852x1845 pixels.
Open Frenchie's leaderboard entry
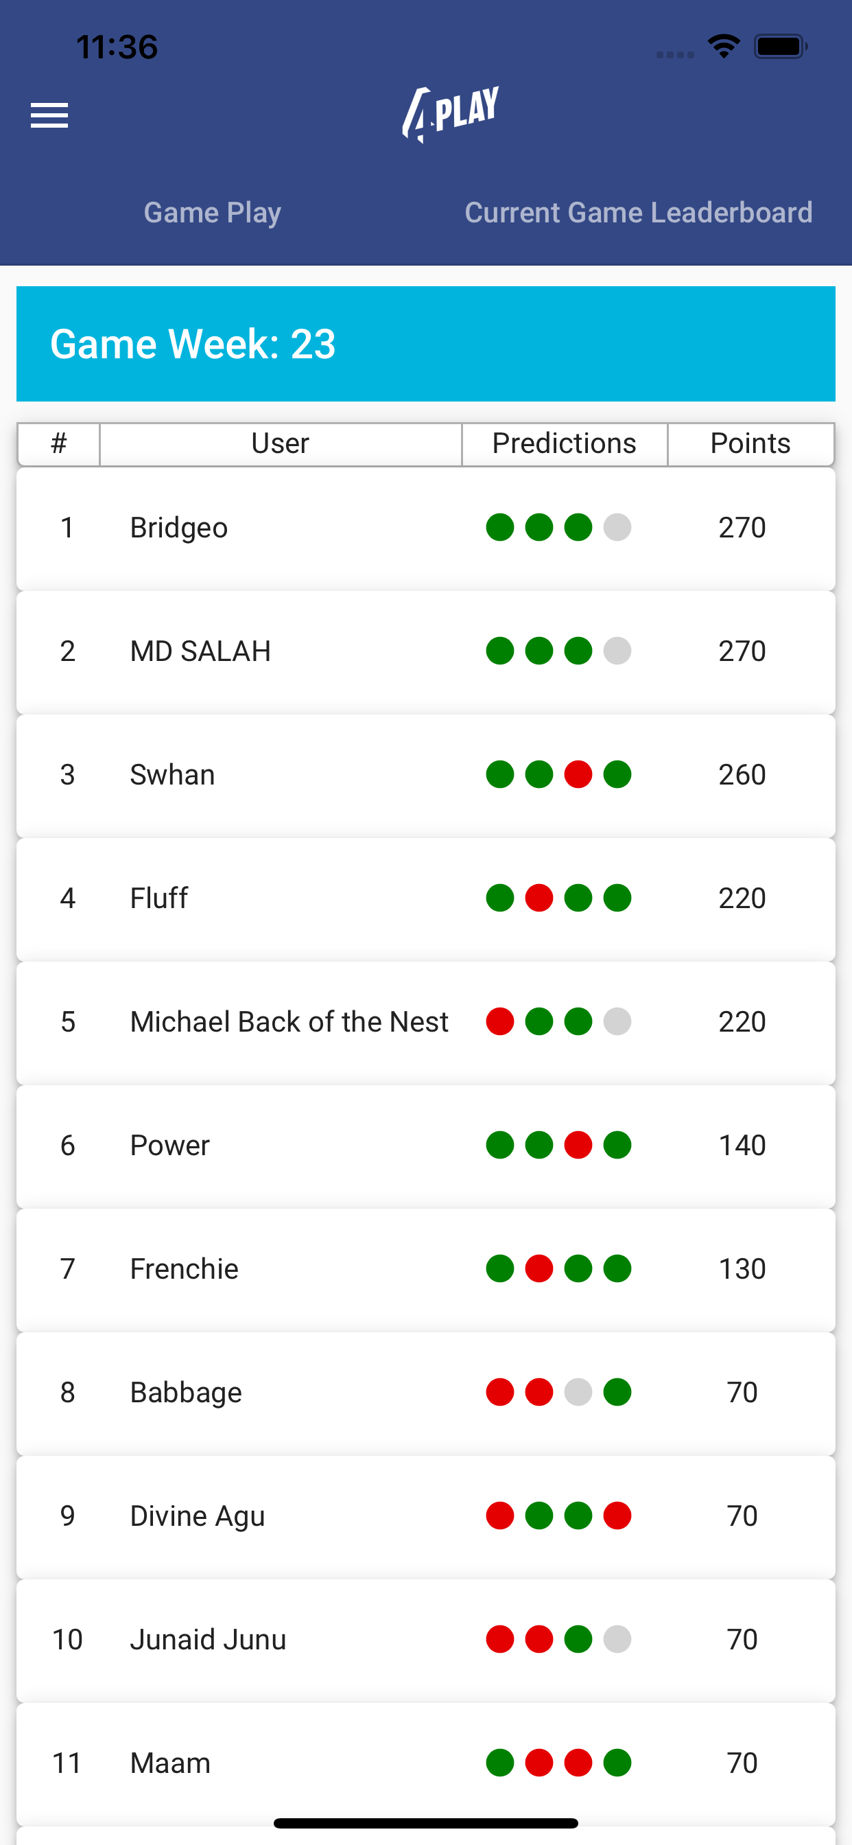click(x=425, y=1269)
